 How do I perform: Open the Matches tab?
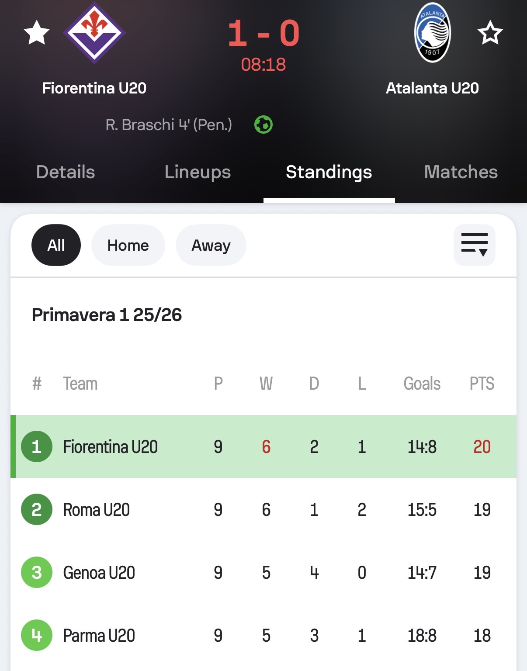click(461, 172)
